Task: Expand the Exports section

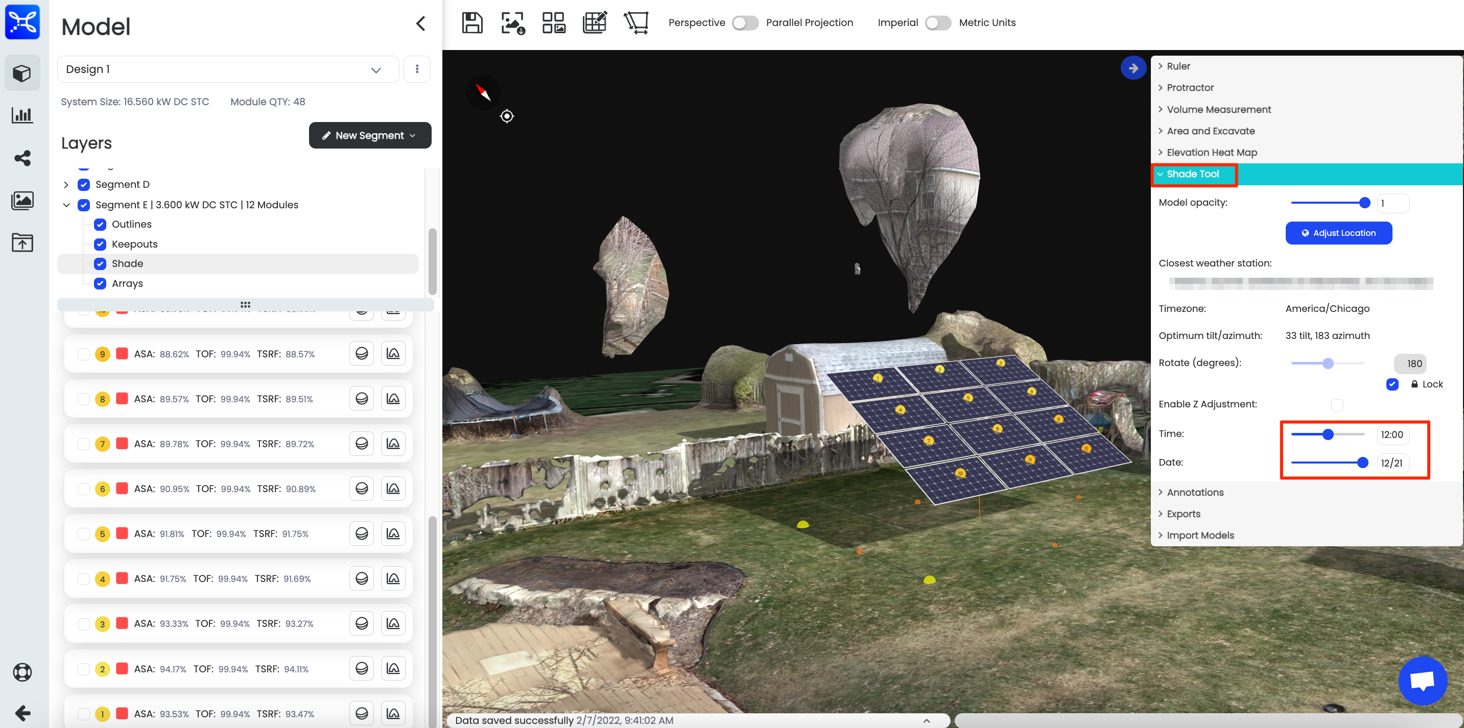Action: (x=1307, y=514)
